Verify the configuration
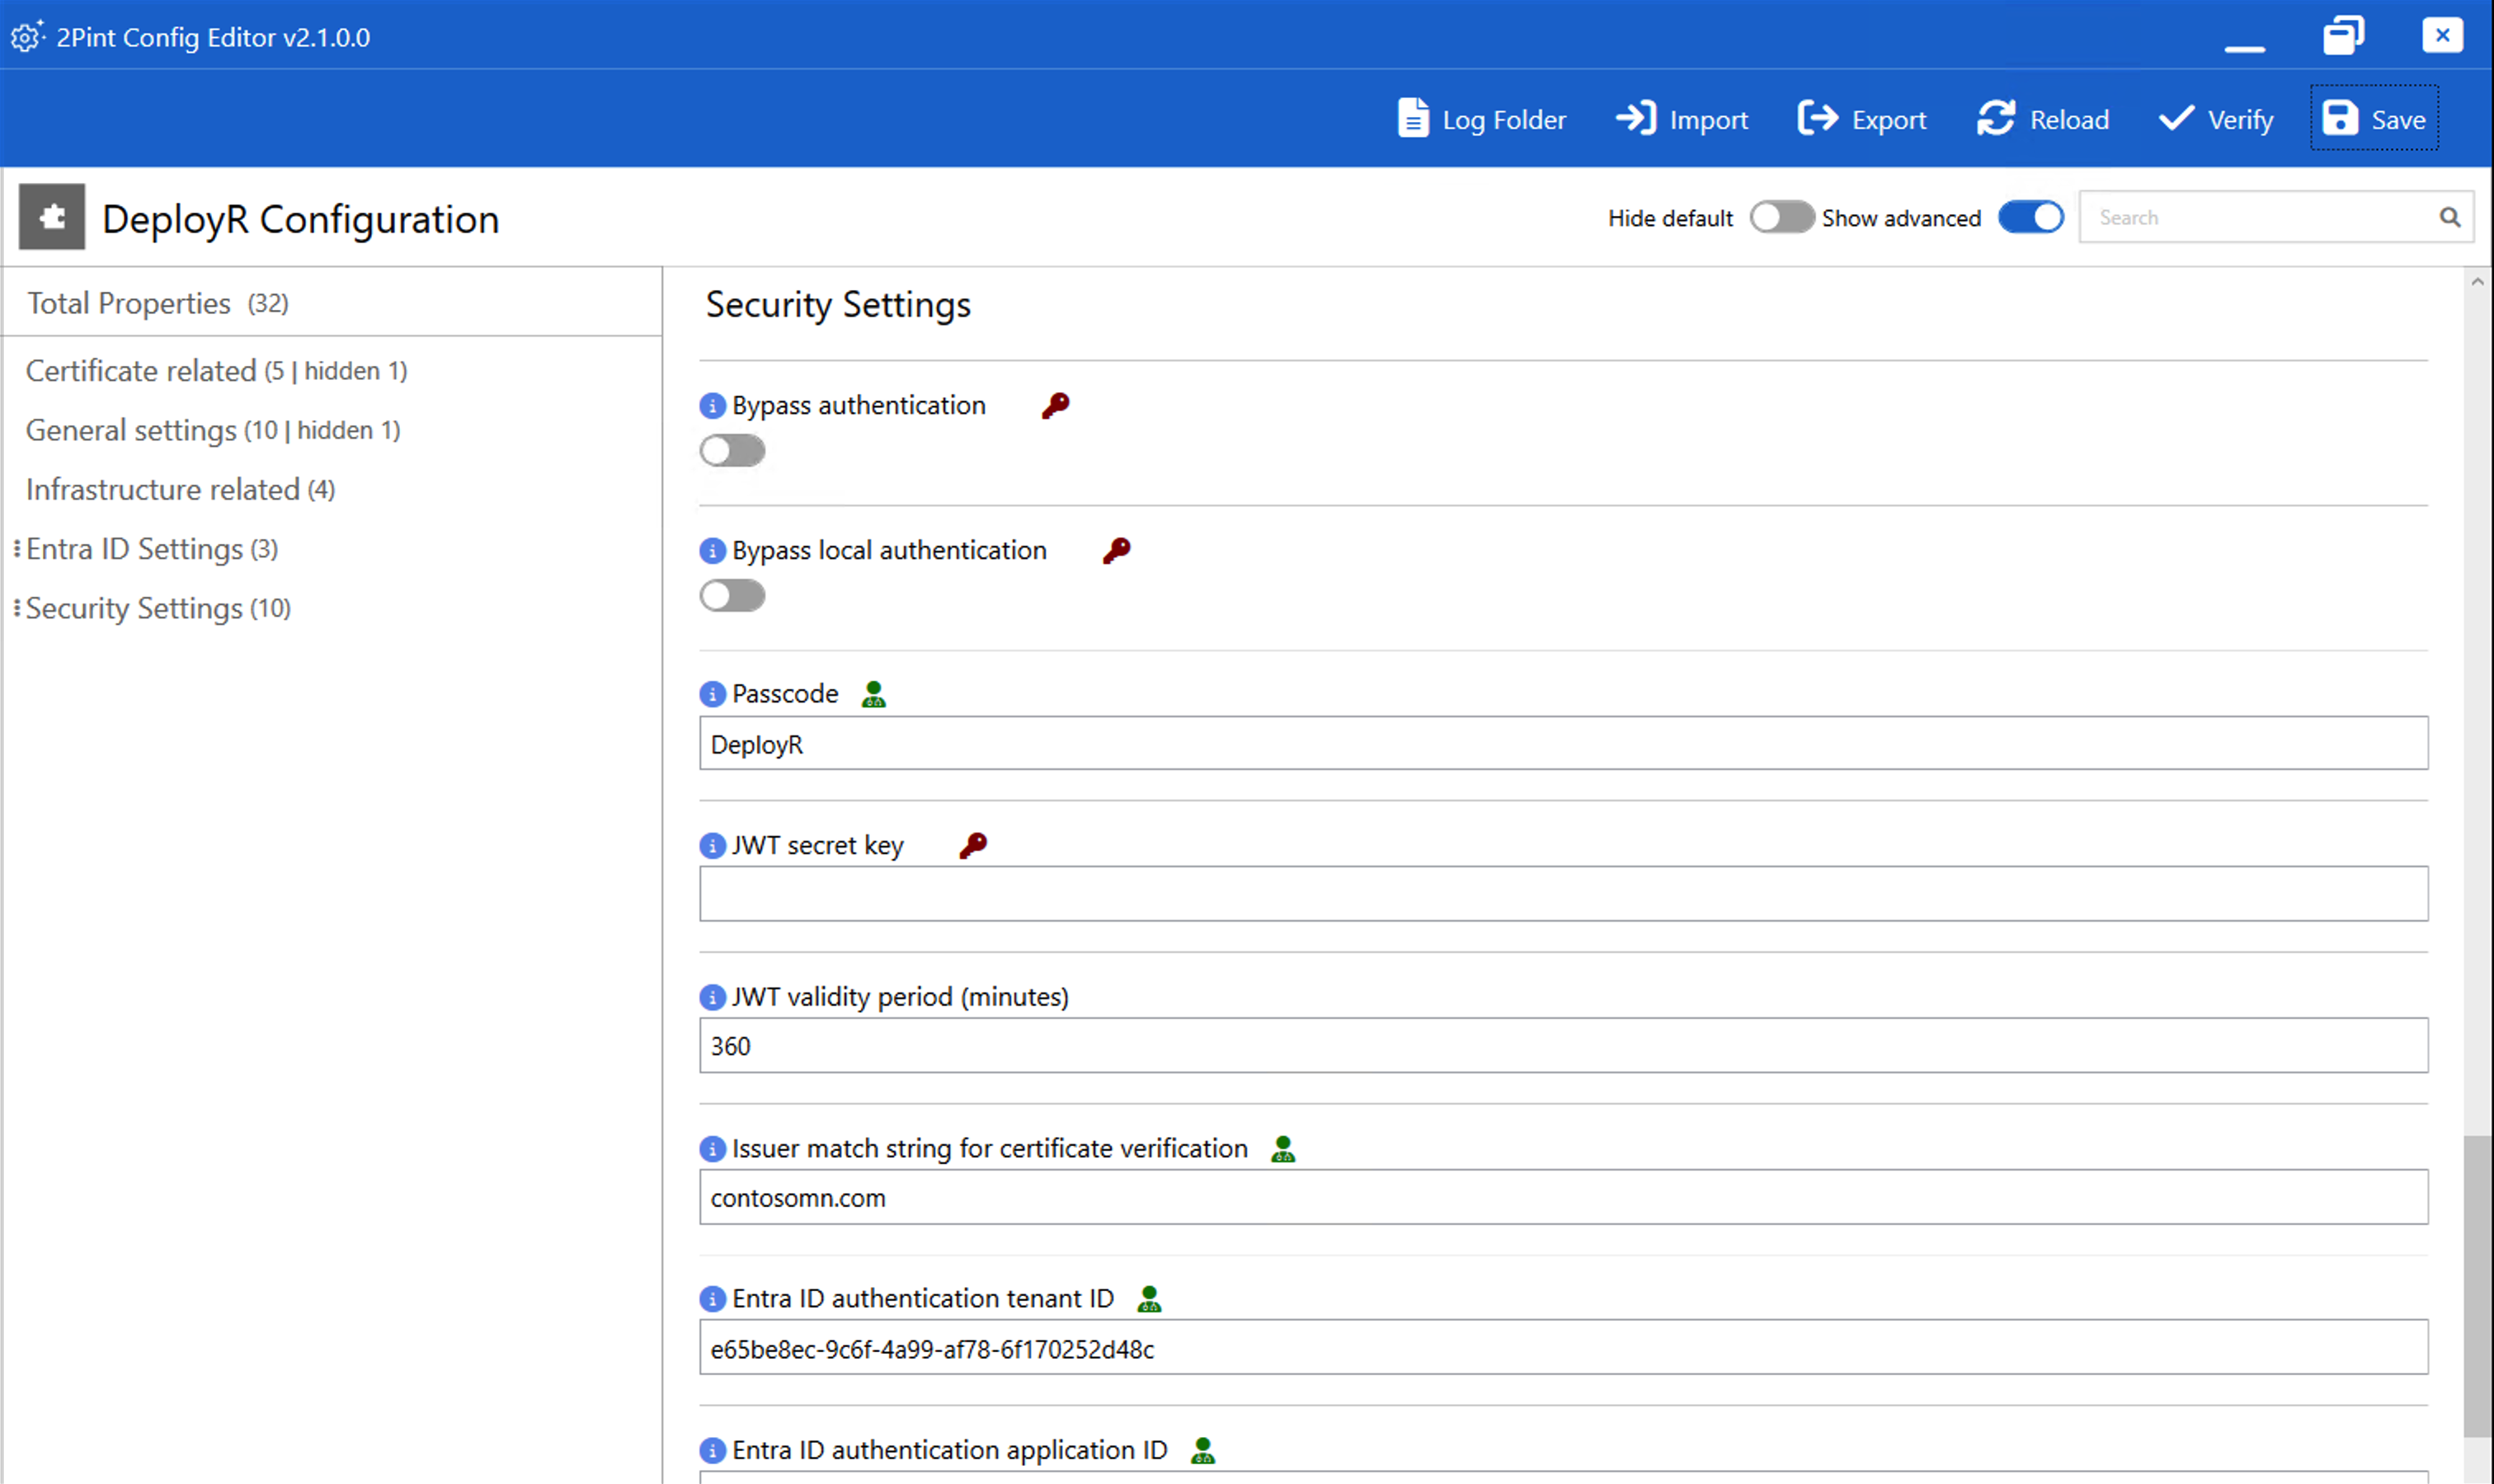The image size is (2494, 1484). point(2215,119)
